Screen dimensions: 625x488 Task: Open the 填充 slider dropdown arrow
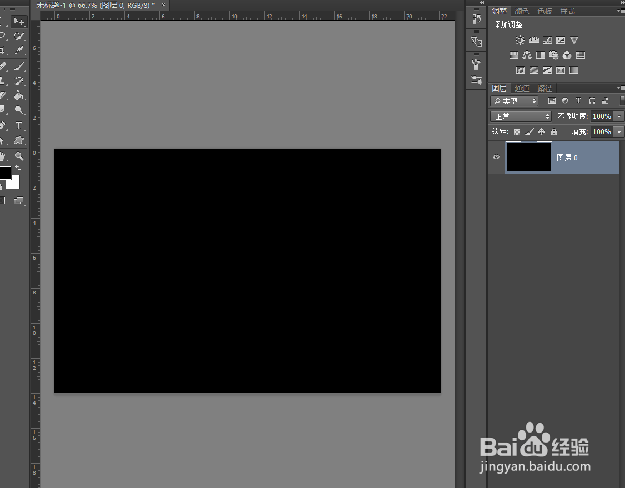point(619,132)
